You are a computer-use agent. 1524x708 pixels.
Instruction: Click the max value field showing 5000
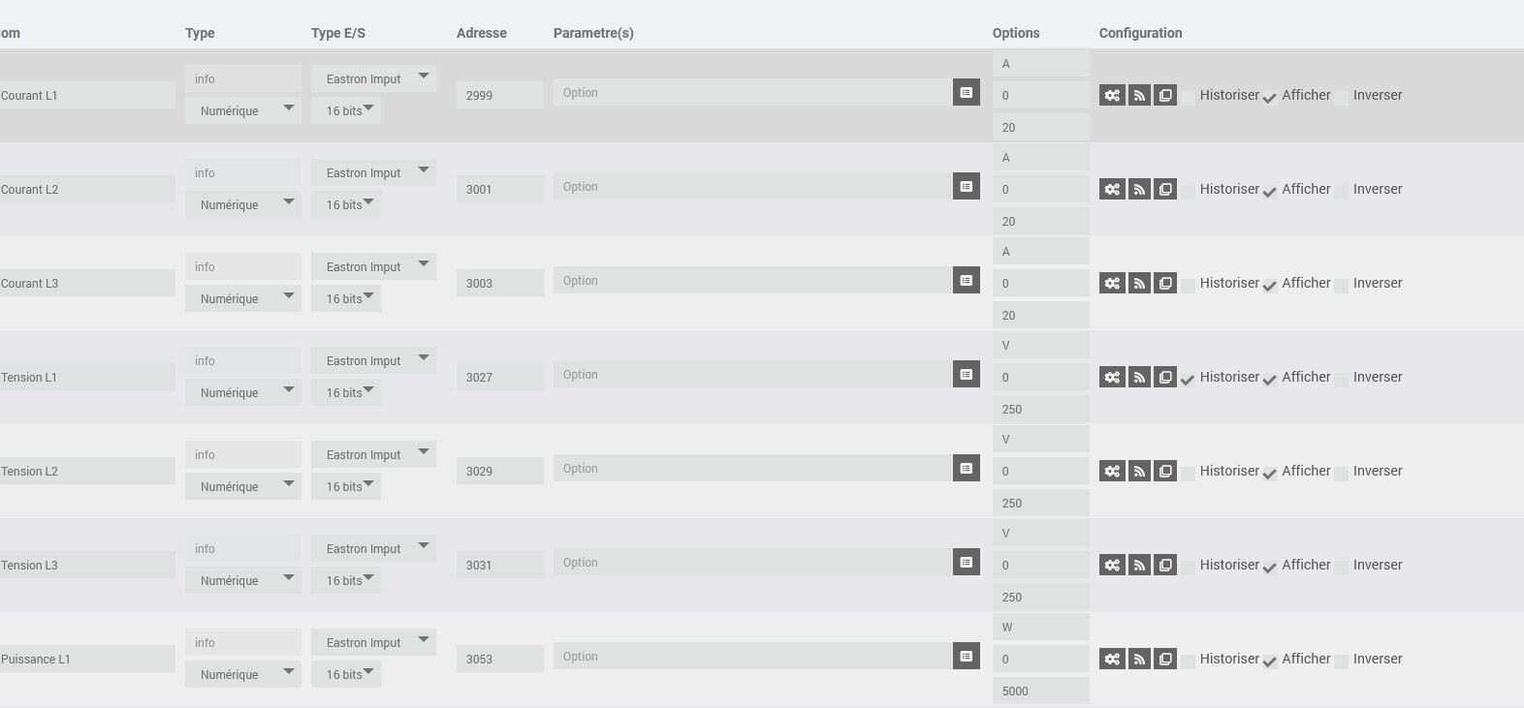[1040, 691]
